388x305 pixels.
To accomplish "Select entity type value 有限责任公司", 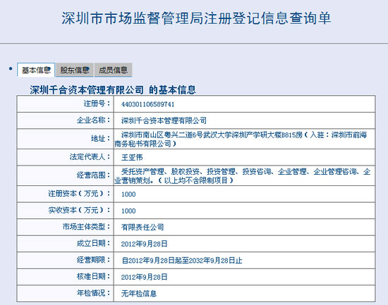I will point(143,227).
